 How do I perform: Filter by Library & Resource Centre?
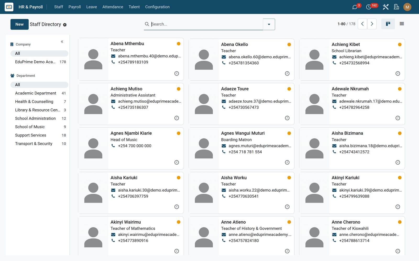(x=39, y=110)
